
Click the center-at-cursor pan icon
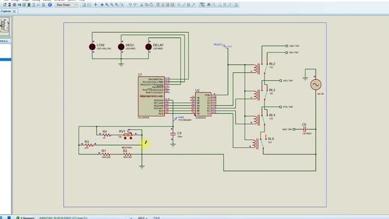click(102, 5)
